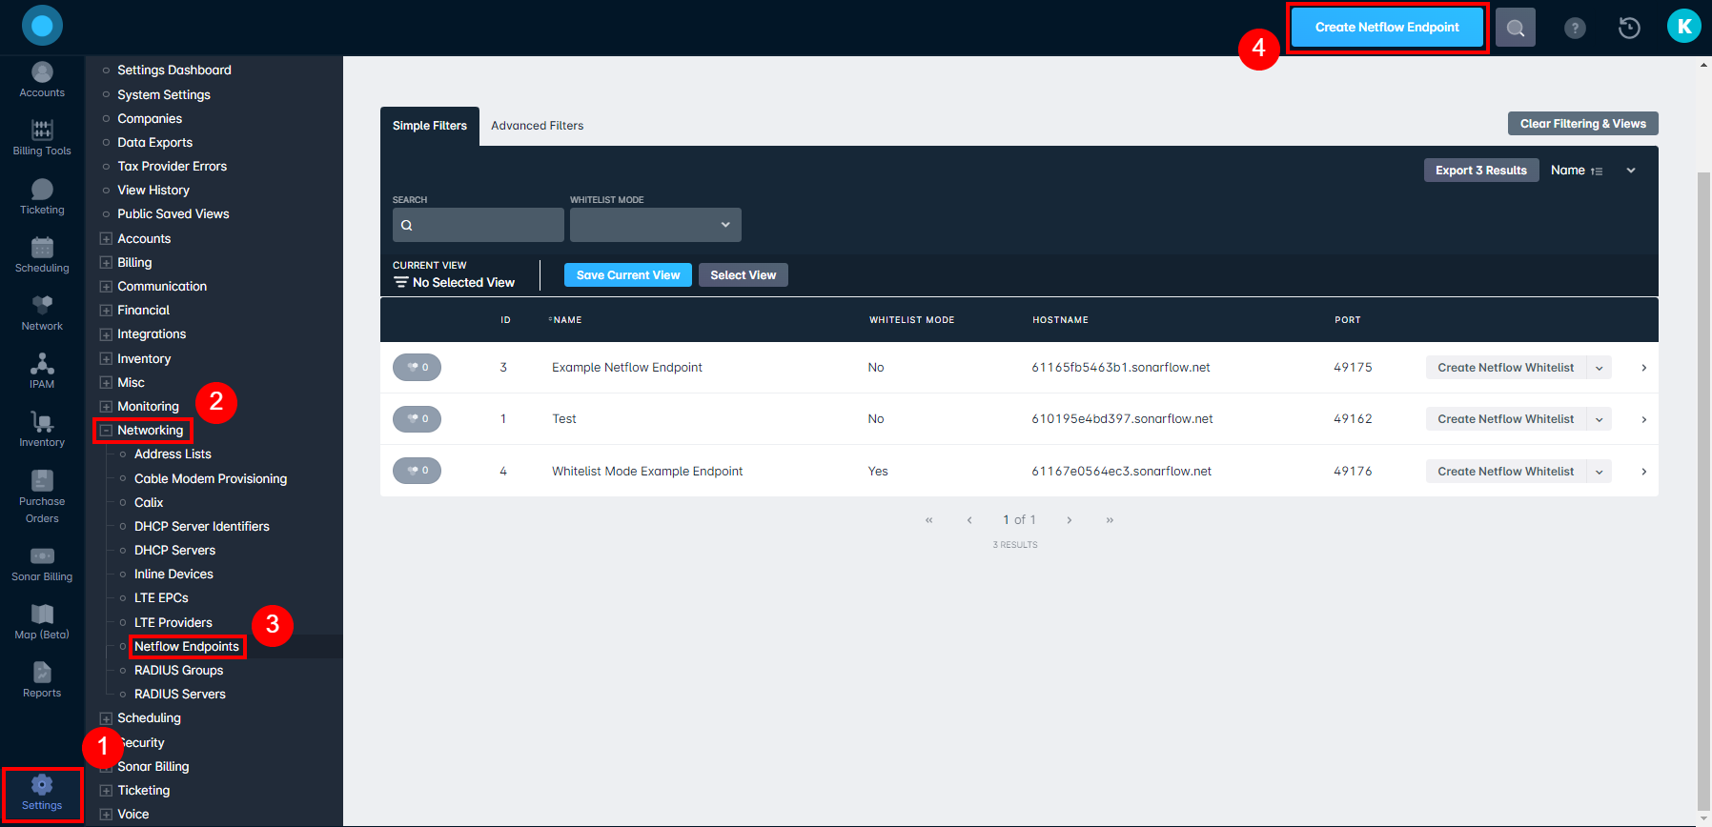Click tag badge for Example Netflow Endpoint
The image size is (1712, 827).
[417, 368]
